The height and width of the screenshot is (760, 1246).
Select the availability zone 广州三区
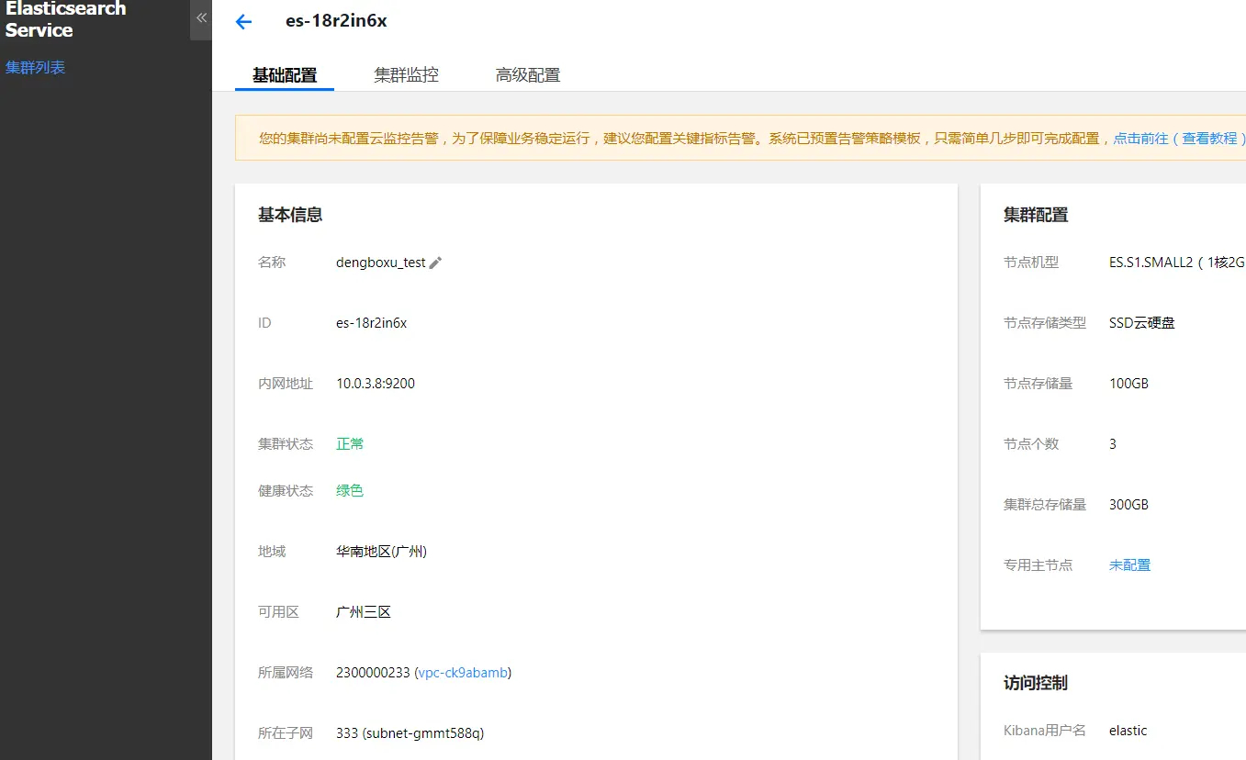click(364, 612)
